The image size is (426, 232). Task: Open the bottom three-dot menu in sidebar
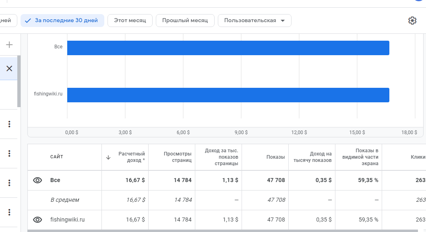pos(9,212)
